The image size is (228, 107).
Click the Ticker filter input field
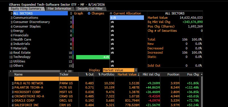(x=69, y=79)
